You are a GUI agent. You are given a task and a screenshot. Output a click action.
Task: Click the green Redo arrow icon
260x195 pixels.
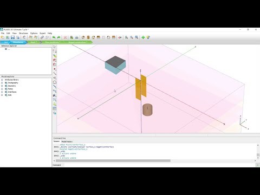pyautogui.click(x=58, y=37)
